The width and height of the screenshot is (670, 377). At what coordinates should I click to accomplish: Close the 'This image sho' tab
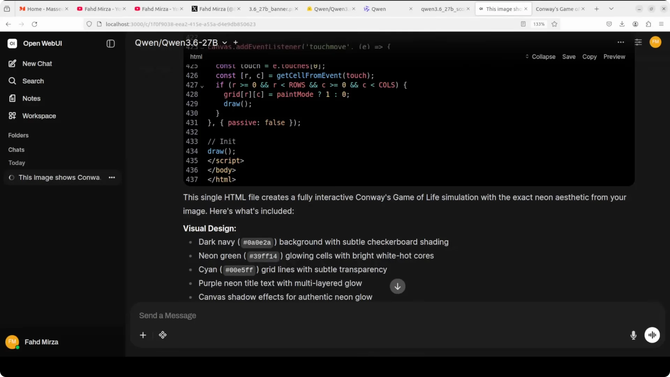tap(526, 9)
